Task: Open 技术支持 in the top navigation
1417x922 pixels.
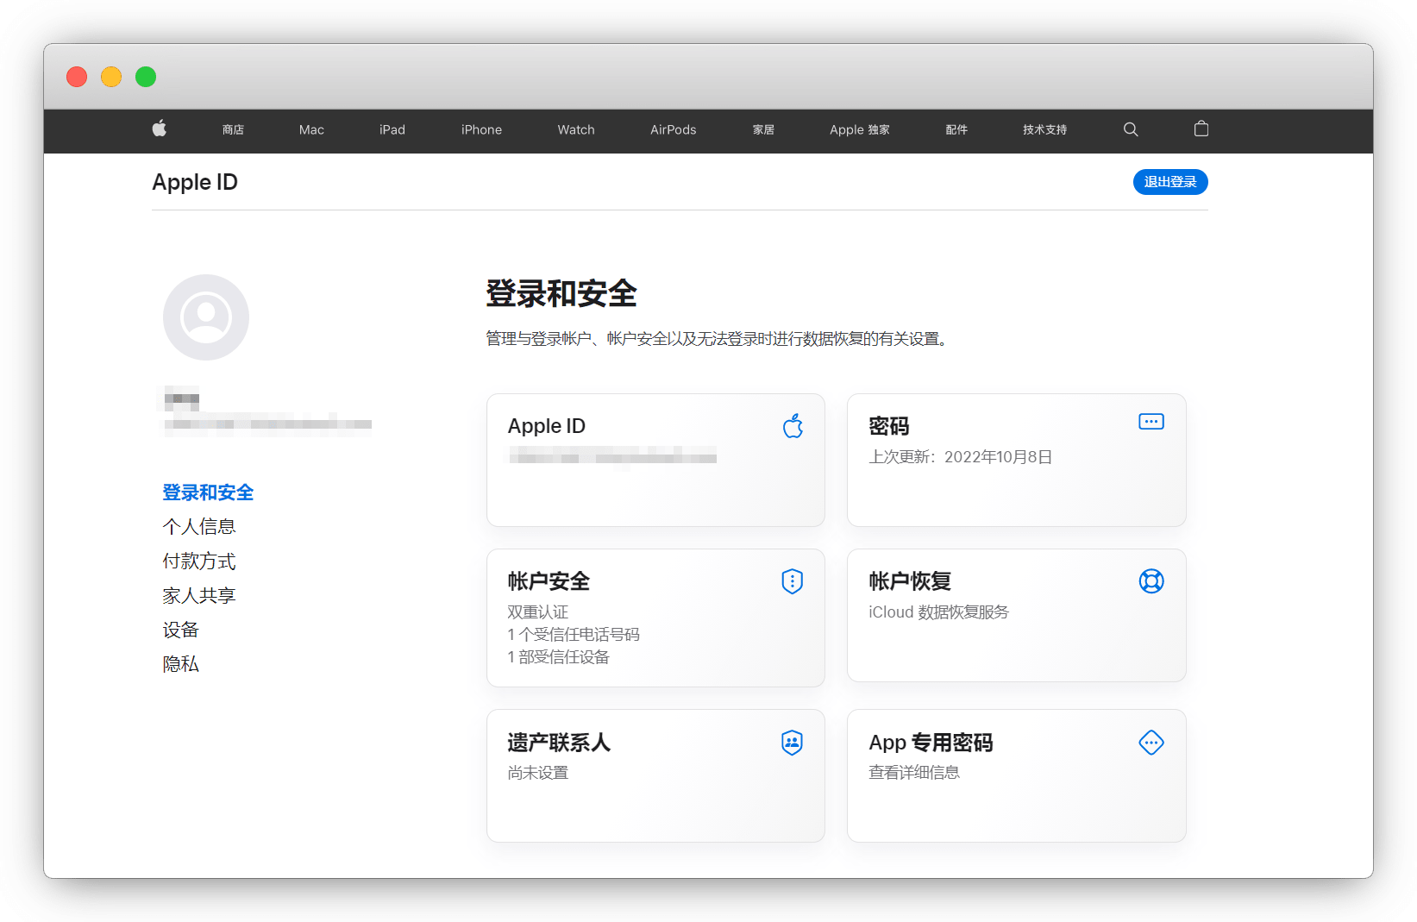Action: point(1044,130)
